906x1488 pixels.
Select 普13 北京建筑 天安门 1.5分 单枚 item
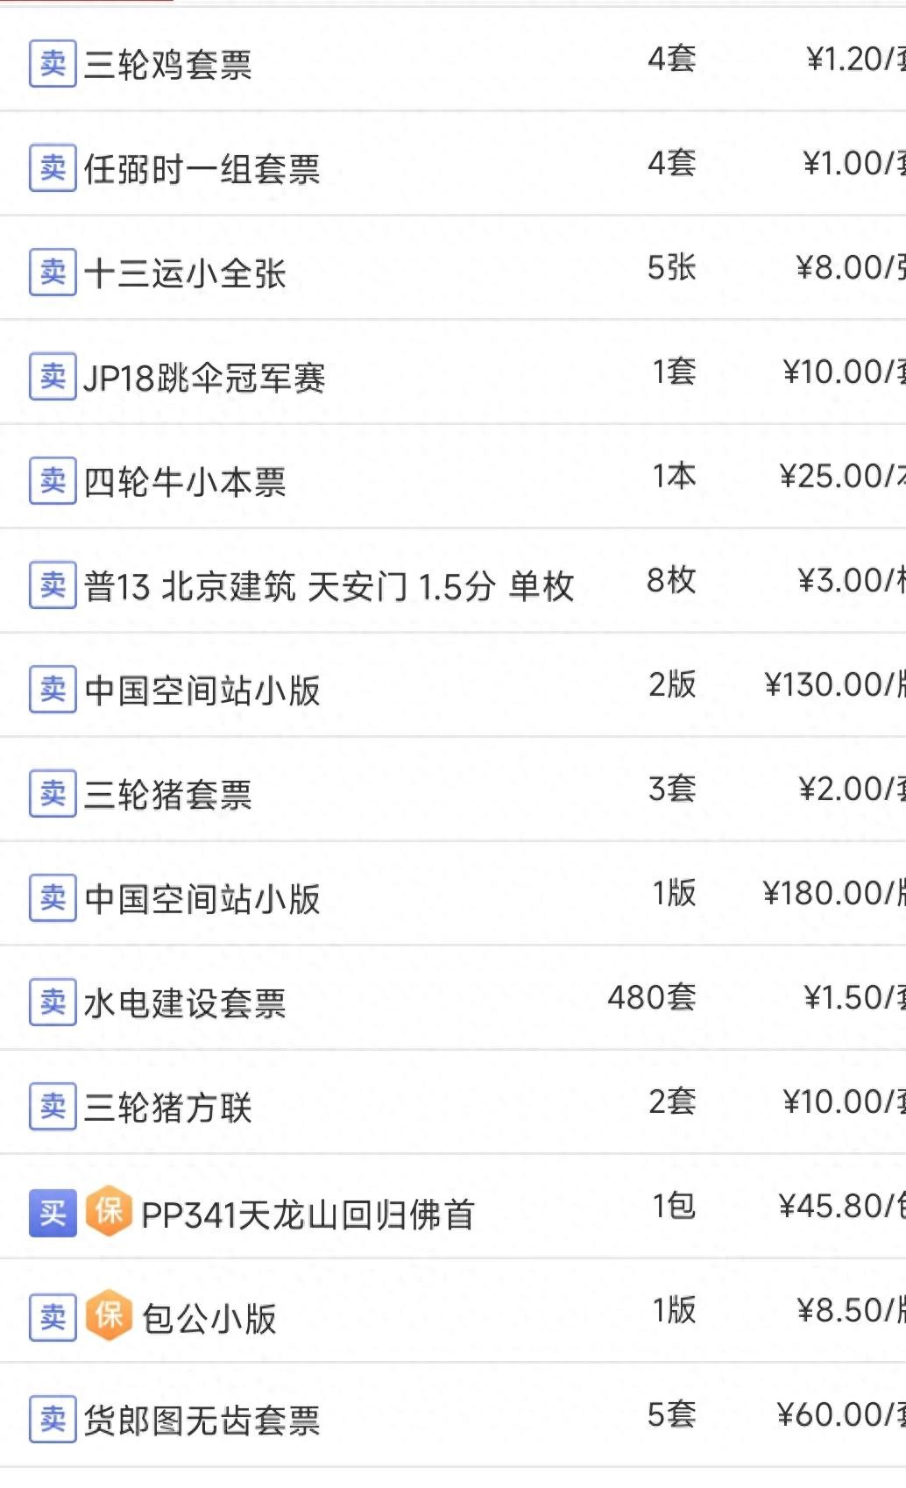click(329, 586)
